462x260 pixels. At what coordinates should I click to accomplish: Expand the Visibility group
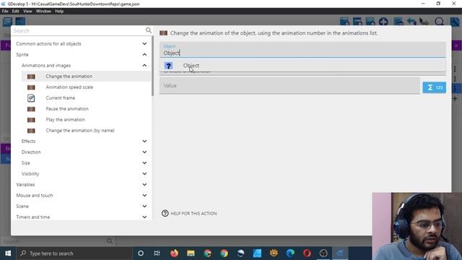pos(144,173)
